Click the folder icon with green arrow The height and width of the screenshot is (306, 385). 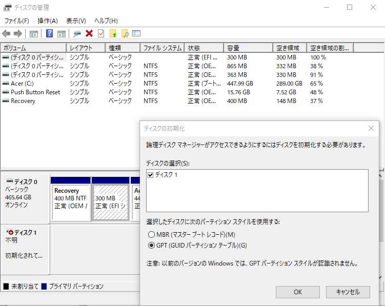113,33
